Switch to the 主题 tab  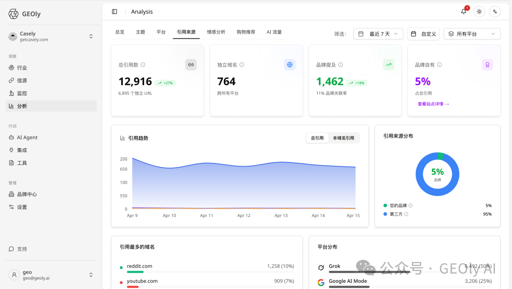[140, 32]
